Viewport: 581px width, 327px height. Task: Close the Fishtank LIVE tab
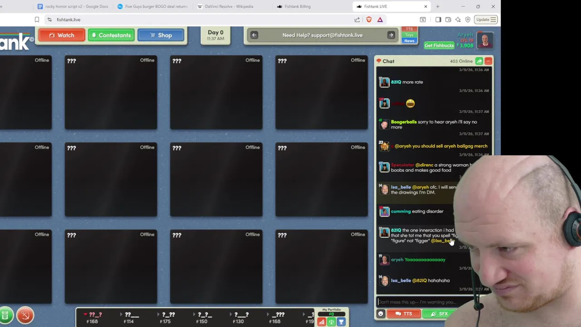tap(425, 6)
